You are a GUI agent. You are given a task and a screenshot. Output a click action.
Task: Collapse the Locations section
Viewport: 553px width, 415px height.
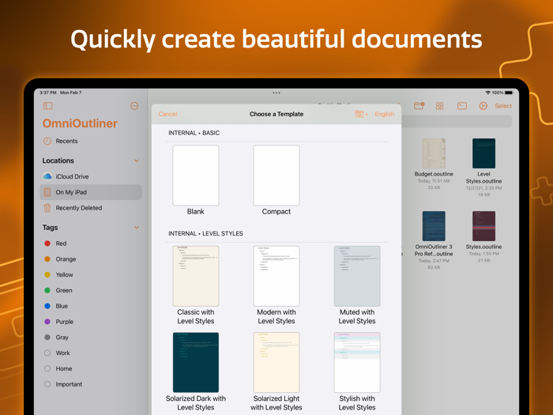click(x=137, y=161)
